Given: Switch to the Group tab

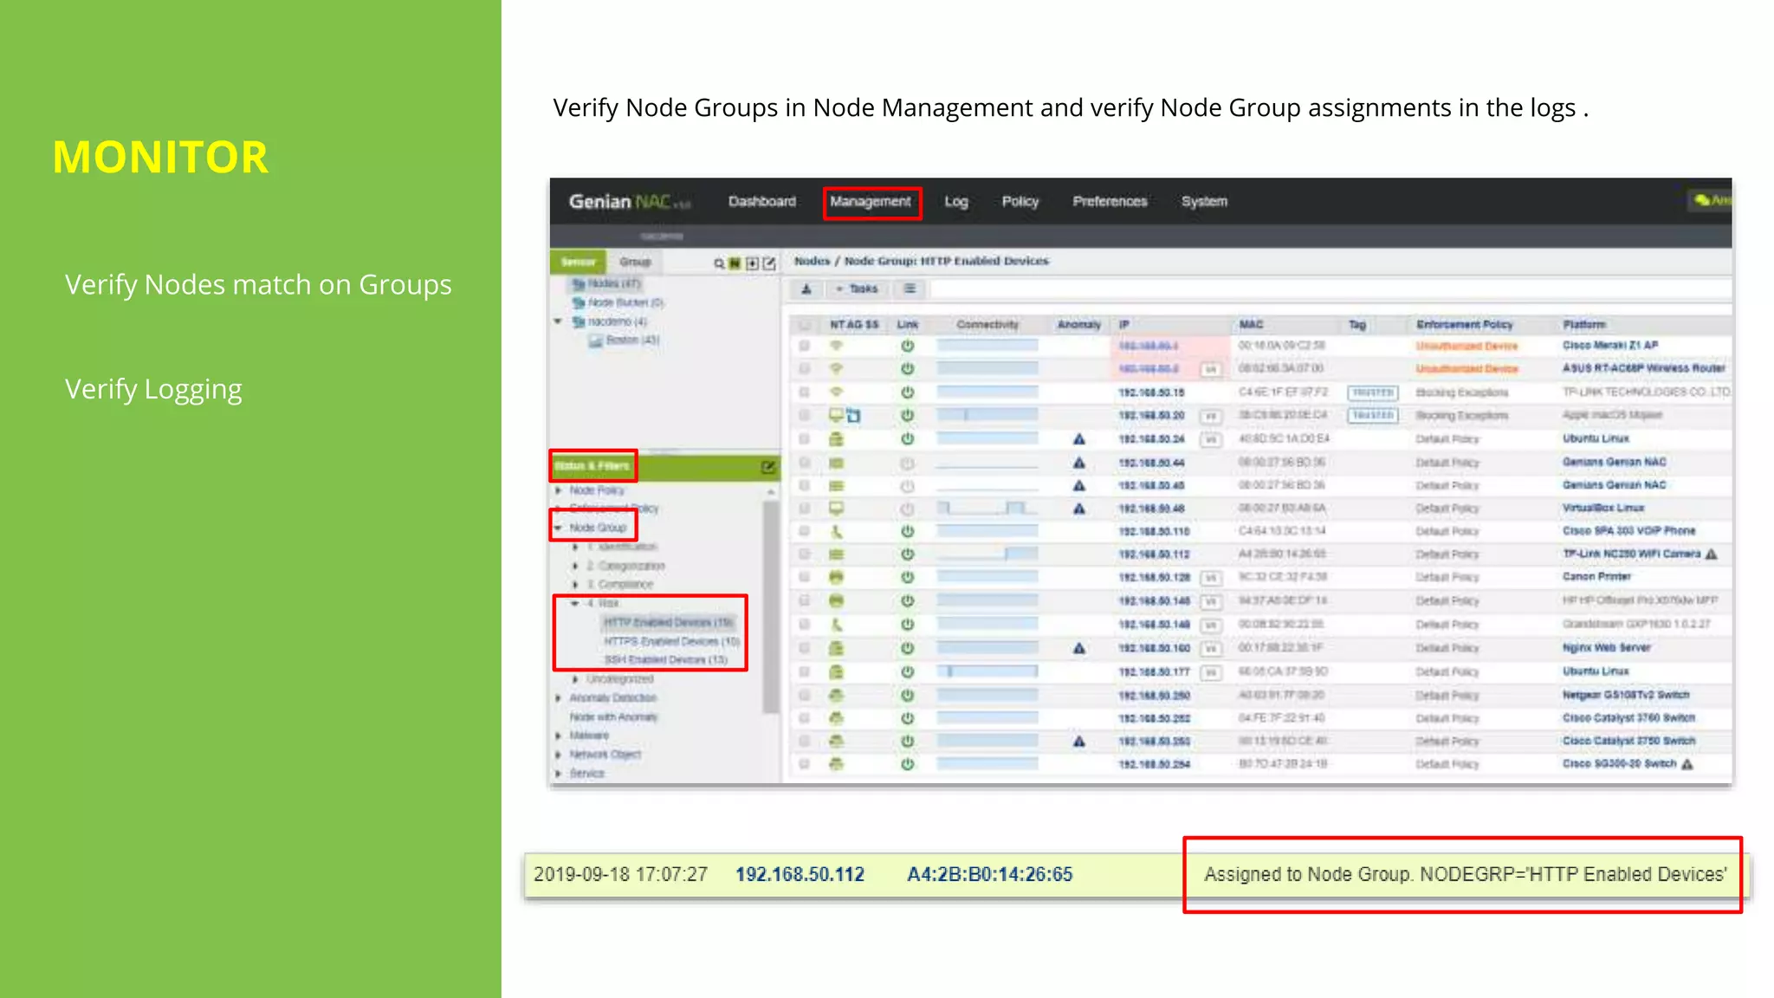Looking at the screenshot, I should click(x=635, y=262).
